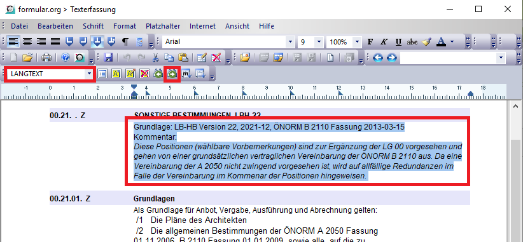The image size is (523, 242).
Task: Apply bold formatting (F)
Action: [370, 42]
